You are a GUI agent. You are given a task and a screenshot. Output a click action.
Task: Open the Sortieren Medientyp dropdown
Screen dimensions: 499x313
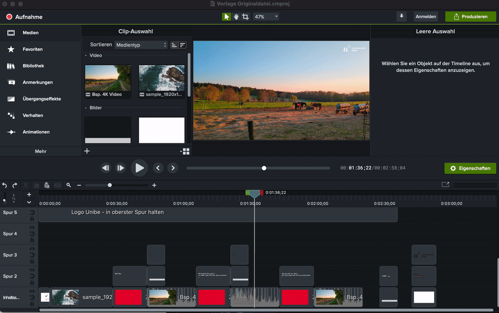tap(141, 45)
